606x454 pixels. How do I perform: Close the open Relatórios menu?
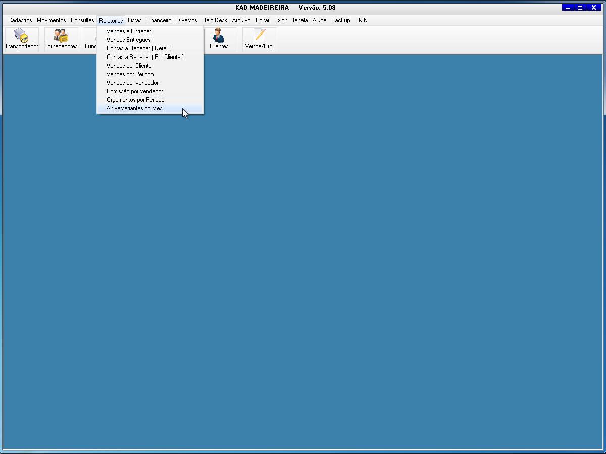(x=111, y=21)
